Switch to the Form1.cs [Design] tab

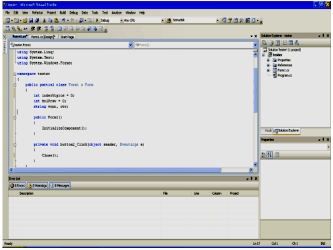coord(43,37)
